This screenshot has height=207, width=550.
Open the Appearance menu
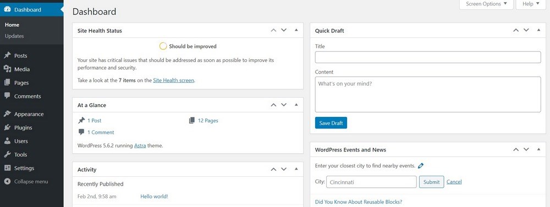29,114
